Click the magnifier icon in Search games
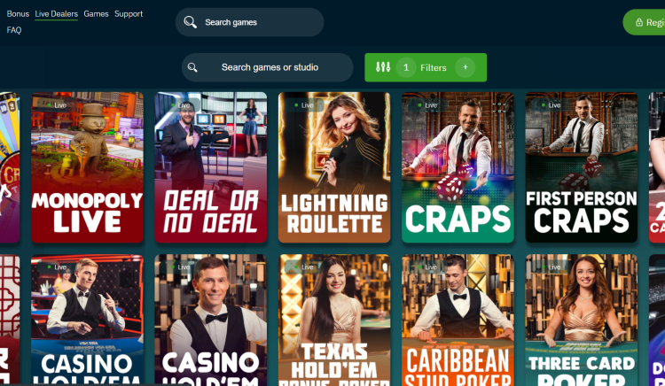Screen dimensions: 665x386 (191, 22)
